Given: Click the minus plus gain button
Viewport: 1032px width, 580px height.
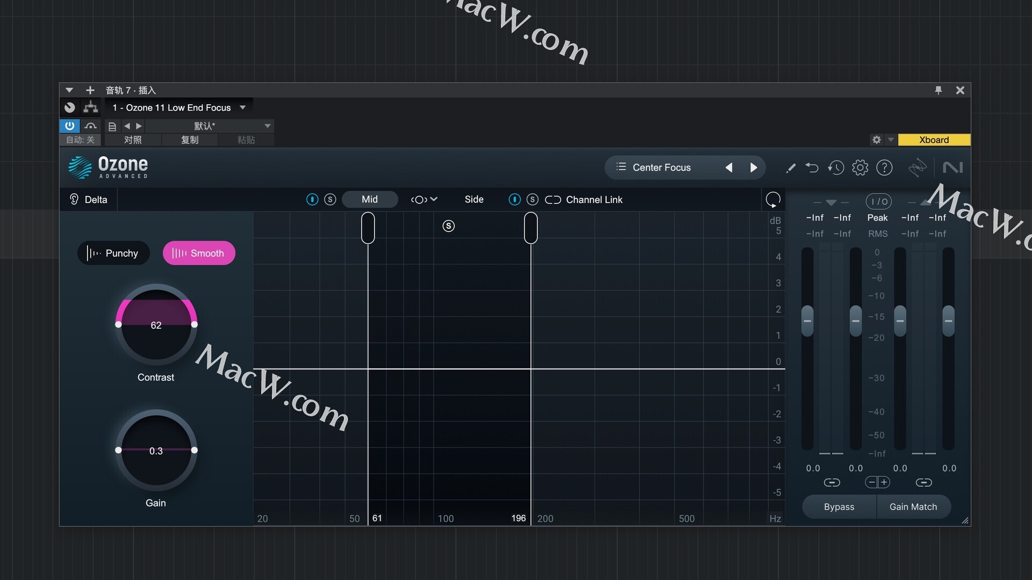Looking at the screenshot, I should point(878,482).
